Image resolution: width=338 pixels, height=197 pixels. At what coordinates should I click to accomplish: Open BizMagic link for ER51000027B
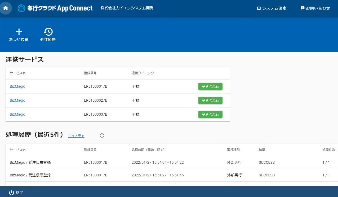(17, 100)
